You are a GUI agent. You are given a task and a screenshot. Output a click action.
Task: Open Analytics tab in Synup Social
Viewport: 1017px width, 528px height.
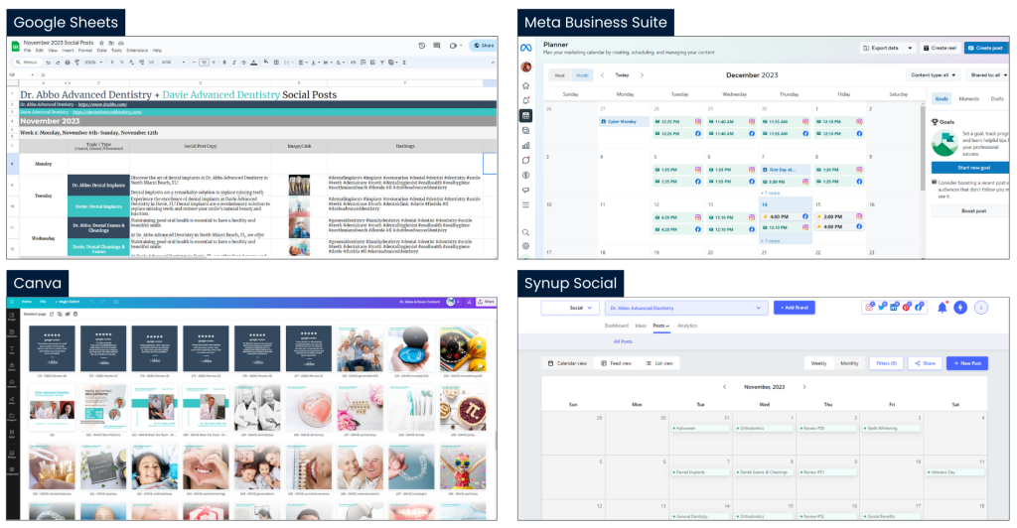tap(687, 326)
